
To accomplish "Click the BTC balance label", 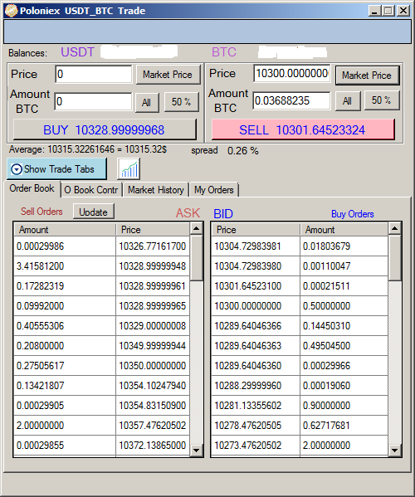I will [224, 52].
